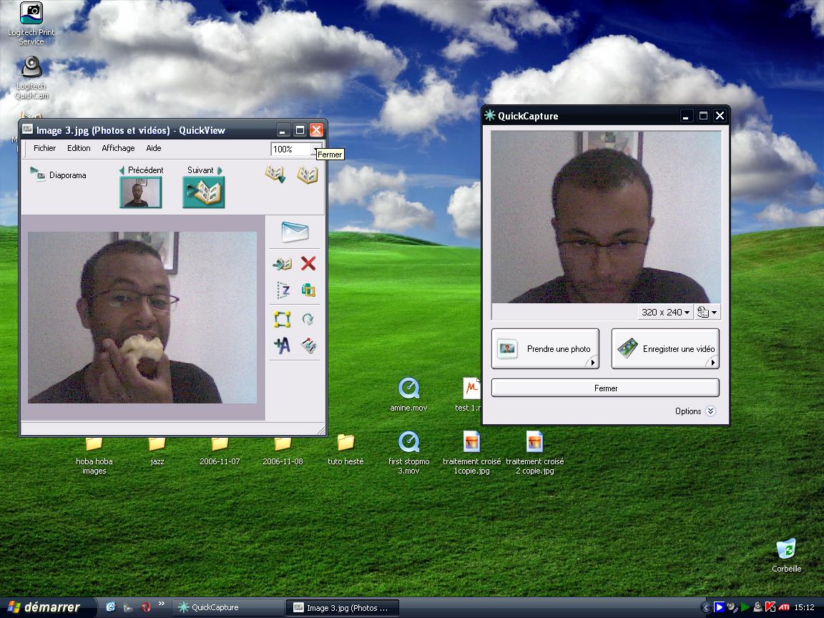Expand the Prendre une photo arrow options
This screenshot has width=824, height=618.
click(593, 362)
